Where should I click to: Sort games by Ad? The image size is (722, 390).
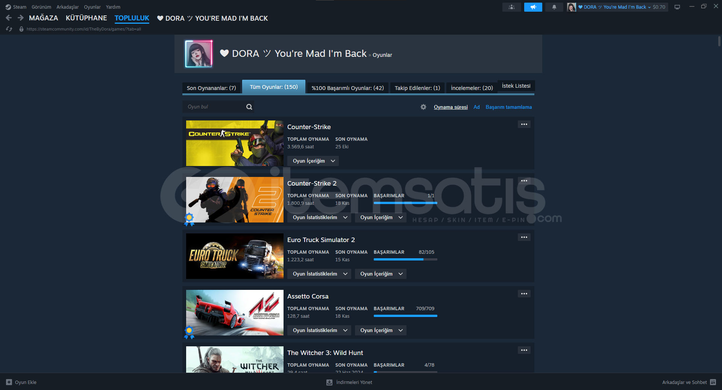click(x=476, y=107)
